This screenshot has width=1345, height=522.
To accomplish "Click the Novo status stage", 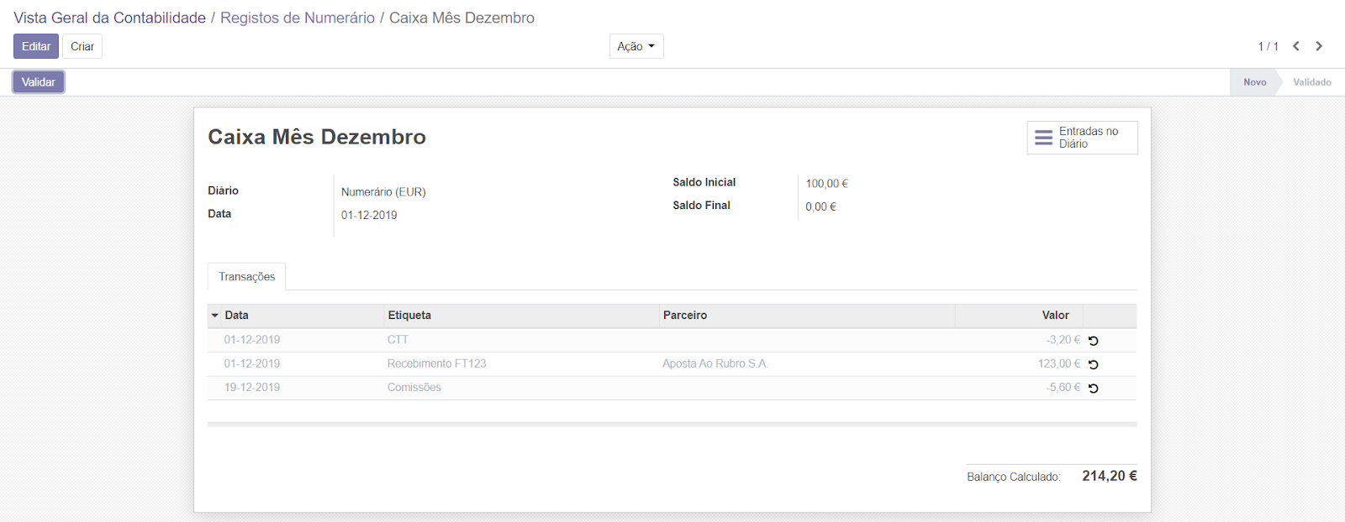I will tap(1254, 82).
